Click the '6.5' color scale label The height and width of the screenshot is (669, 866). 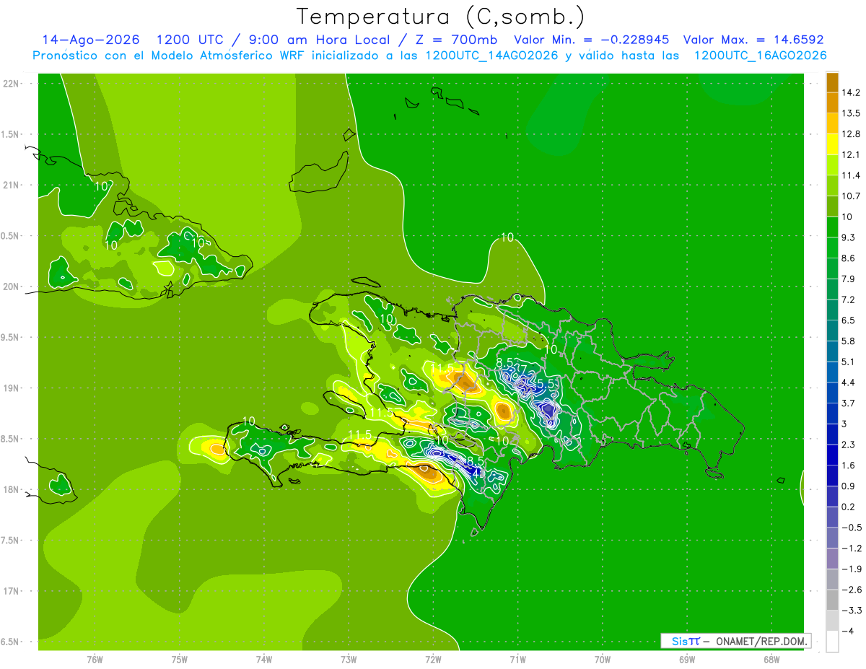coord(849,320)
